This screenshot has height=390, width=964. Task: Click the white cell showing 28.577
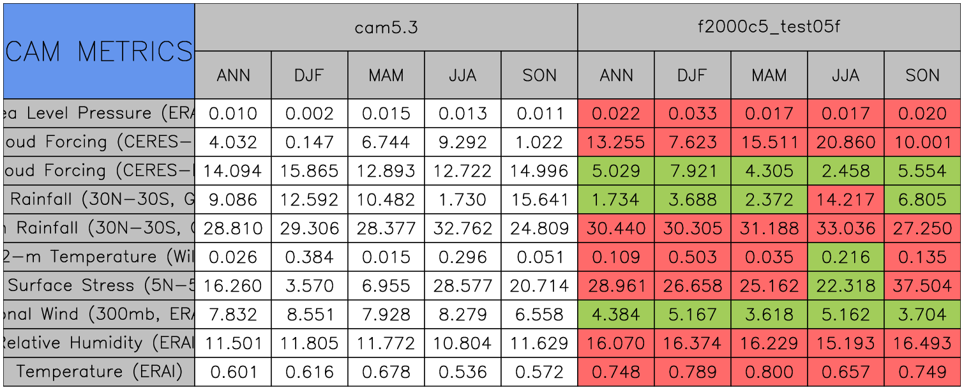(462, 286)
